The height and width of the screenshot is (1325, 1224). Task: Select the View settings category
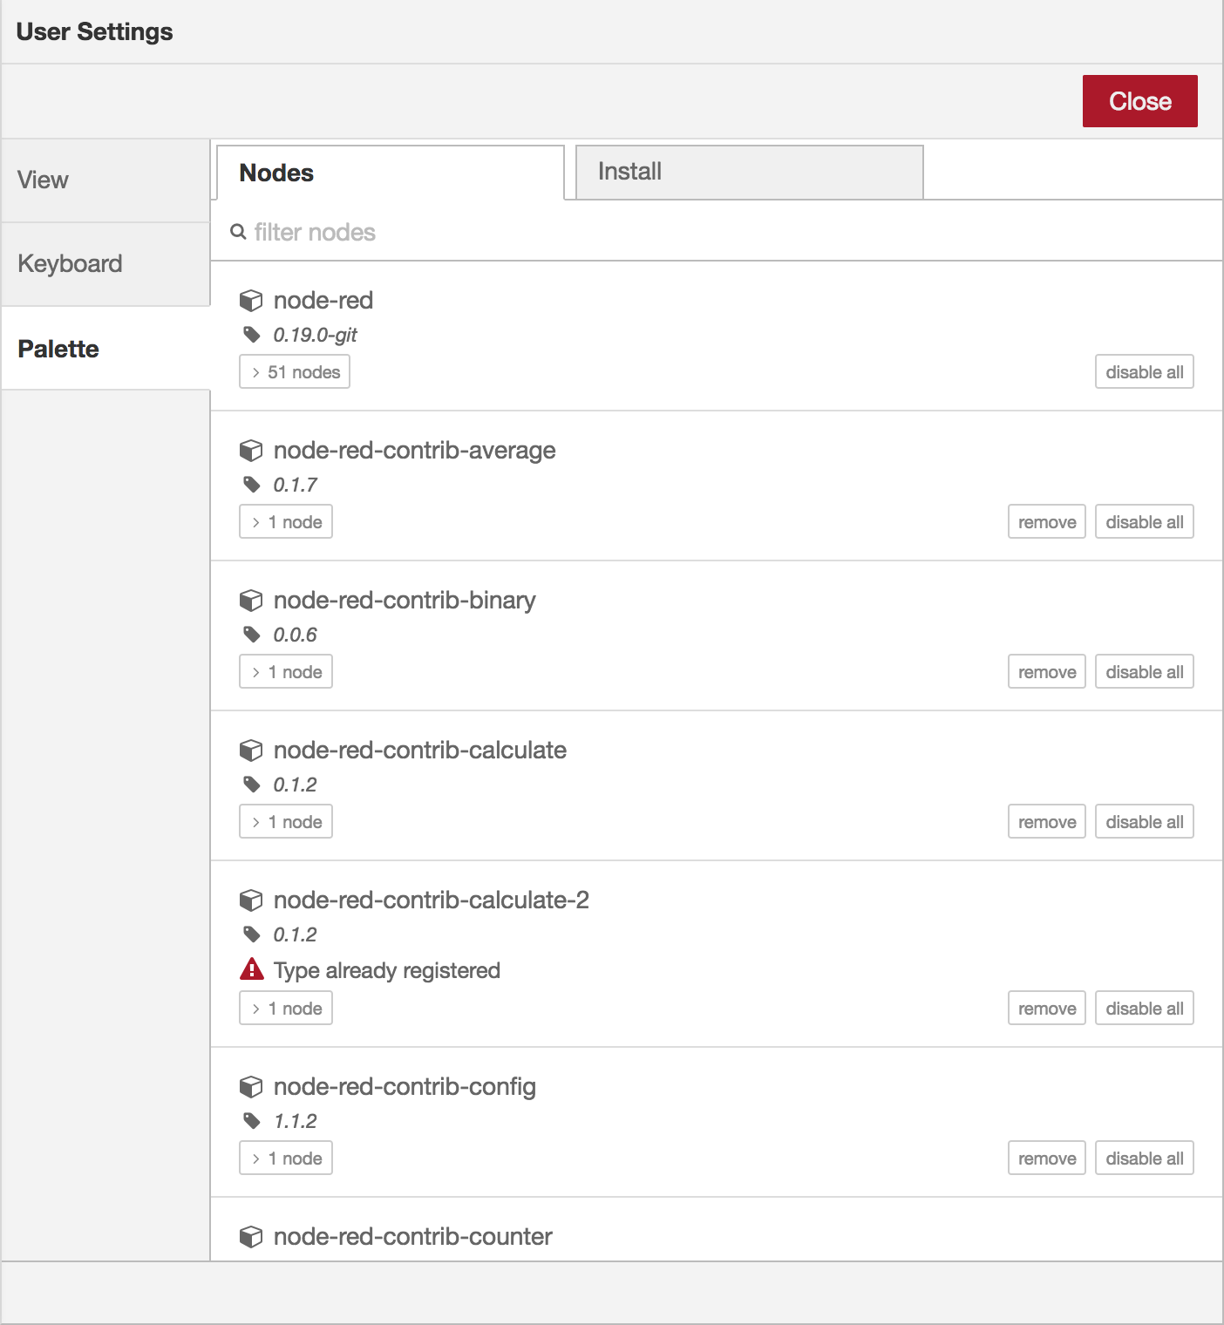(42, 180)
